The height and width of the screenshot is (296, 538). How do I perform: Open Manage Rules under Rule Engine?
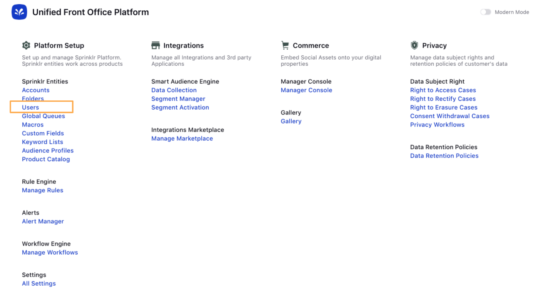(43, 191)
